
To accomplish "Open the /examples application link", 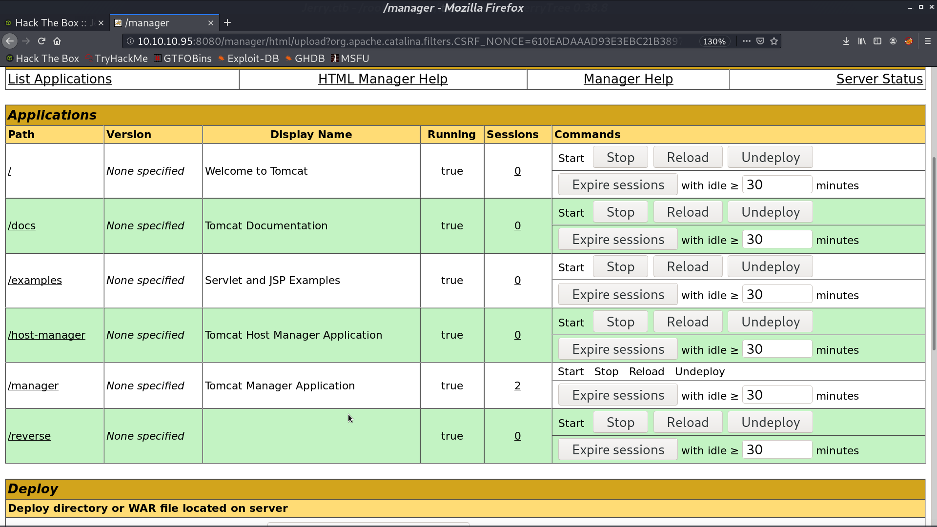I will [35, 281].
